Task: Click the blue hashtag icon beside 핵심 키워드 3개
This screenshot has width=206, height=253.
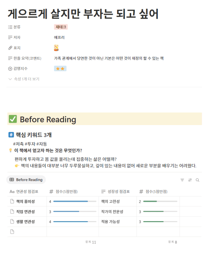Action: click(11, 135)
